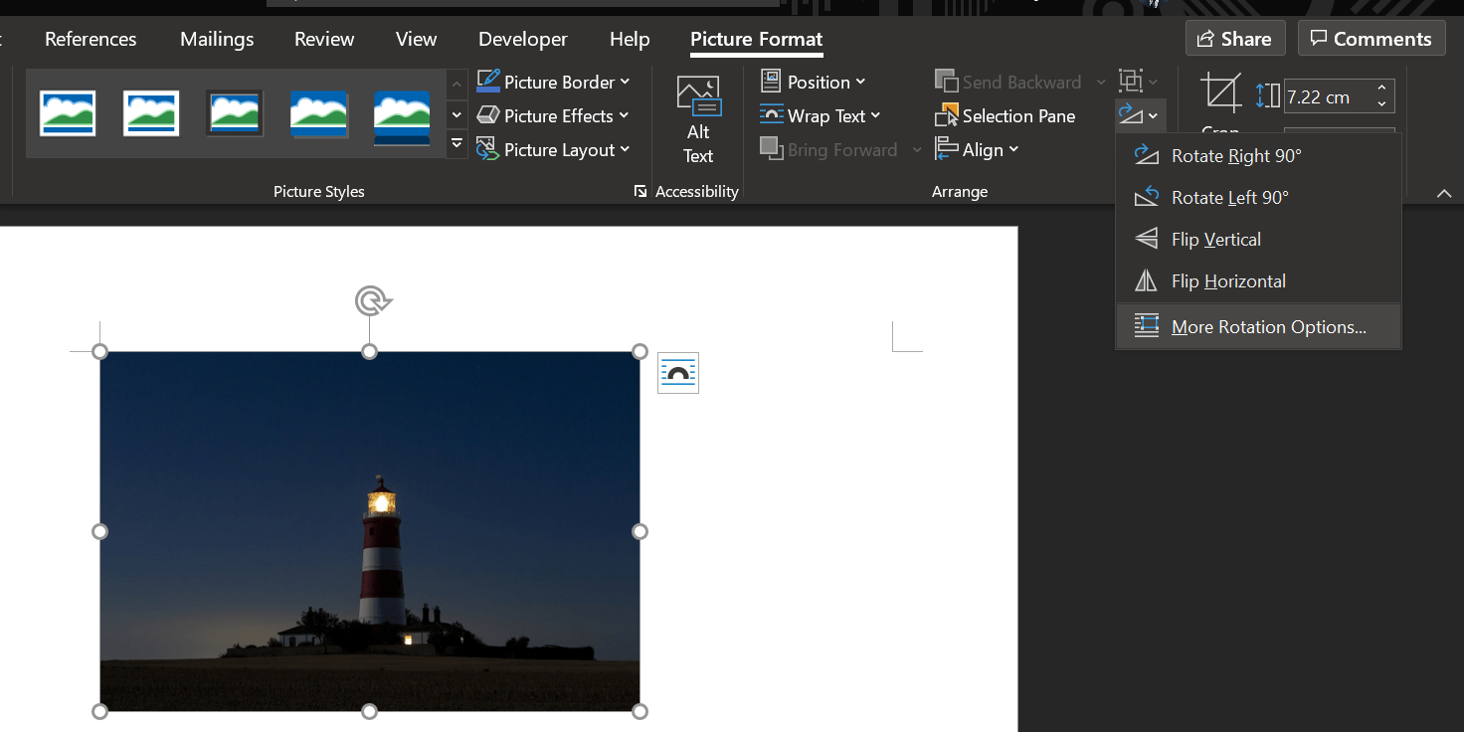This screenshot has width=1464, height=732.
Task: Increase picture height using the stepper arrow
Action: pyautogui.click(x=1381, y=90)
